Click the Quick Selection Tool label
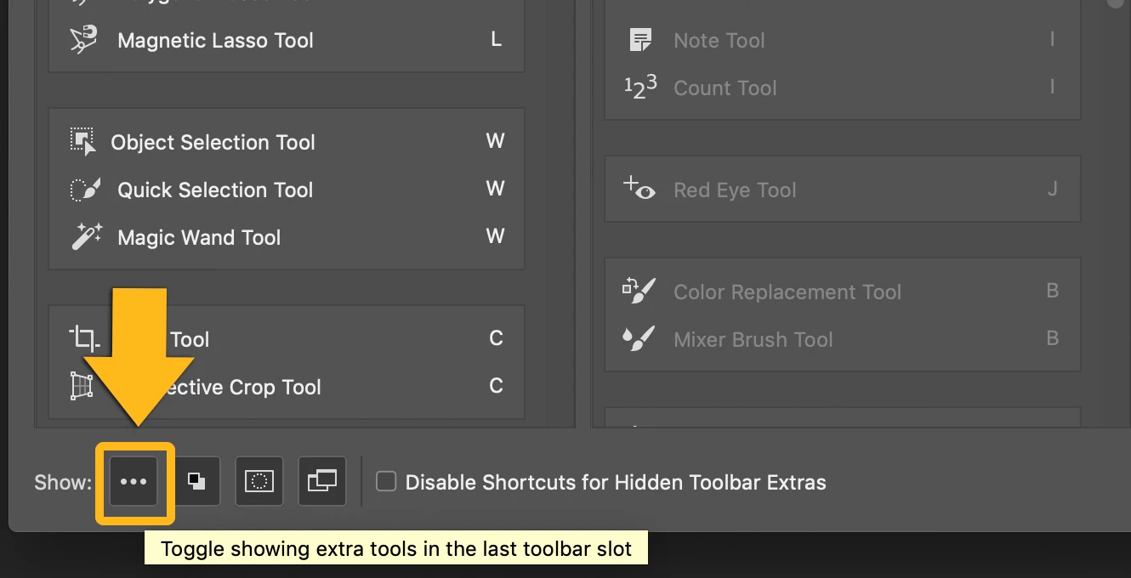Screen dimensions: 1131x578 [215, 190]
